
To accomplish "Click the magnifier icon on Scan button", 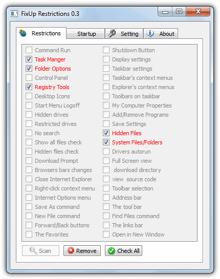I will pos(33,250).
